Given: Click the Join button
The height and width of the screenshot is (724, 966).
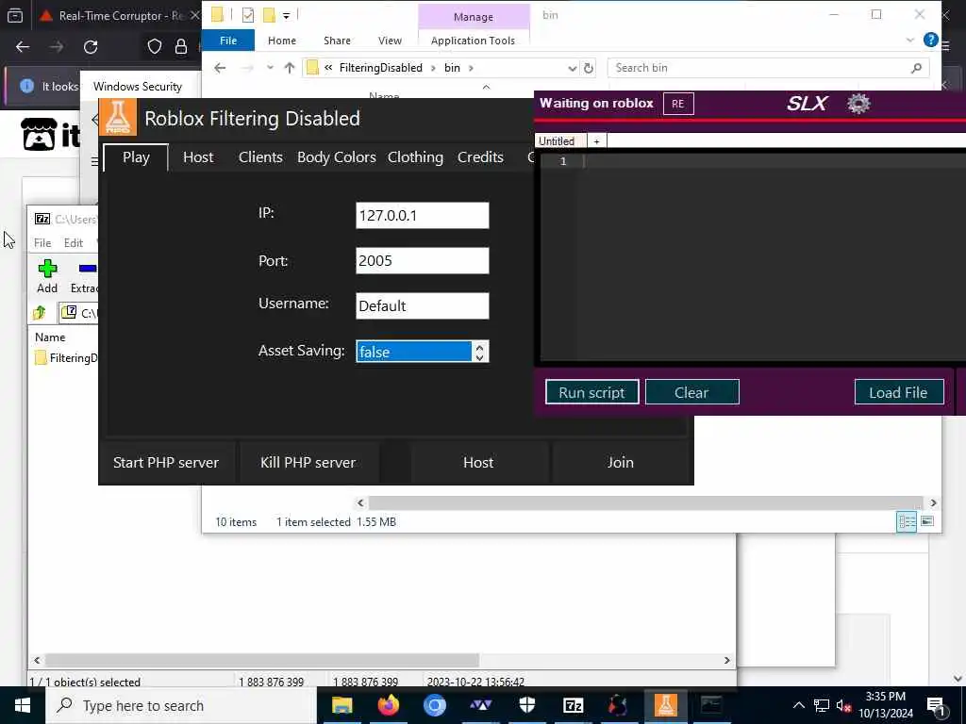Looking at the screenshot, I should (621, 462).
